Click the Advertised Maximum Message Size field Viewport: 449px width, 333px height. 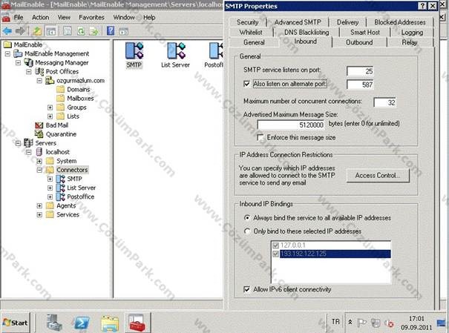291,125
